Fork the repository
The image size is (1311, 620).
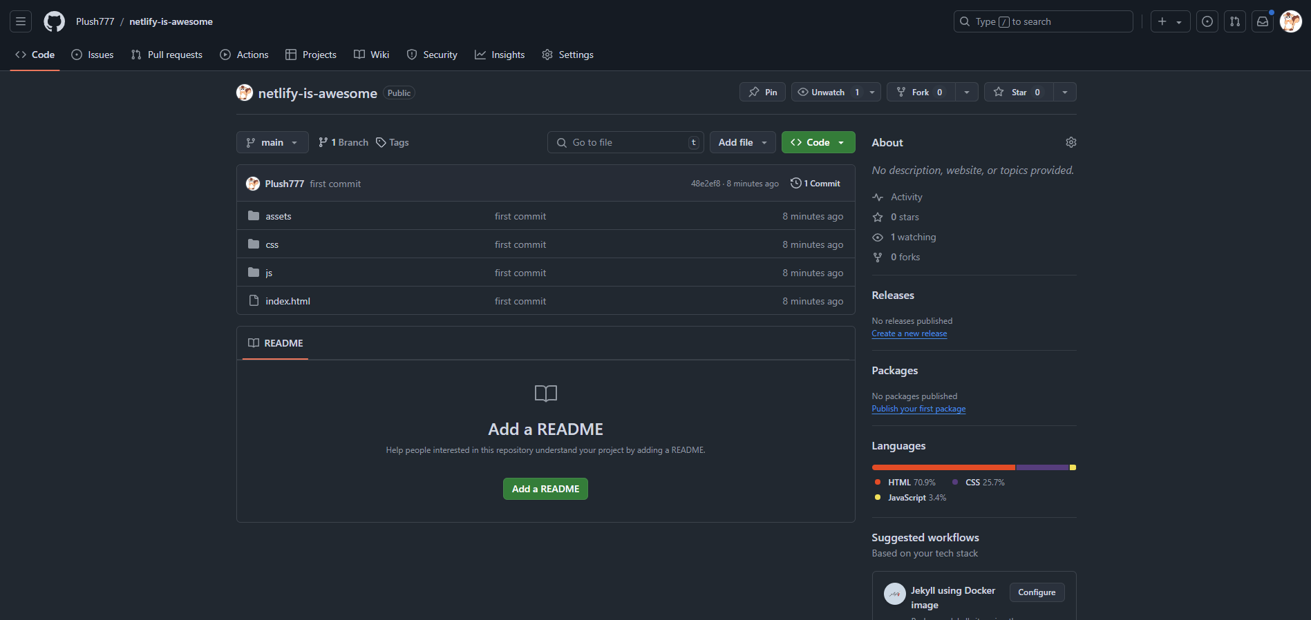pos(921,92)
